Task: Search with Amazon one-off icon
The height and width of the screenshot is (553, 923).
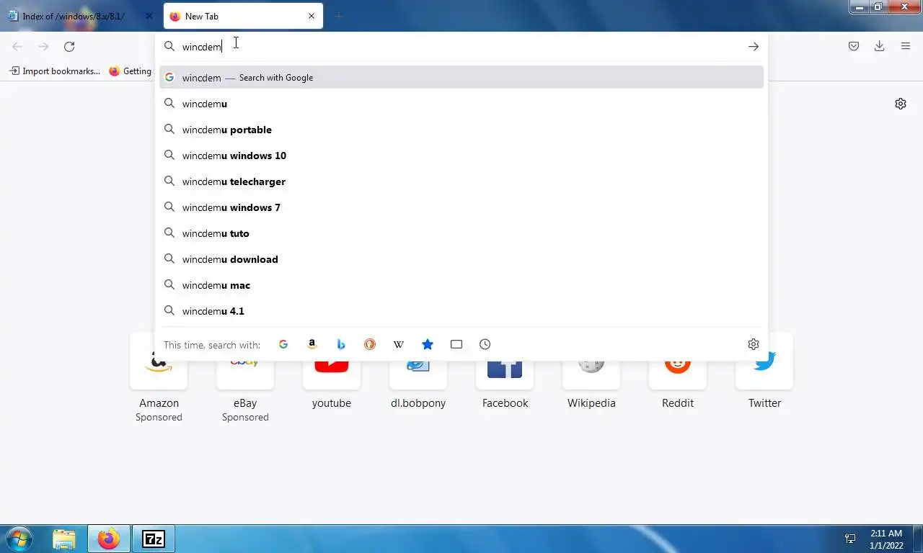Action: (x=312, y=344)
